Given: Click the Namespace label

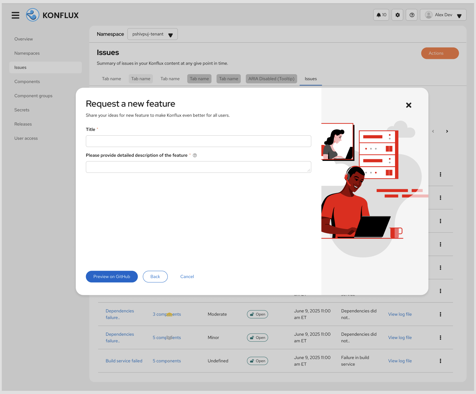Looking at the screenshot, I should click(110, 34).
